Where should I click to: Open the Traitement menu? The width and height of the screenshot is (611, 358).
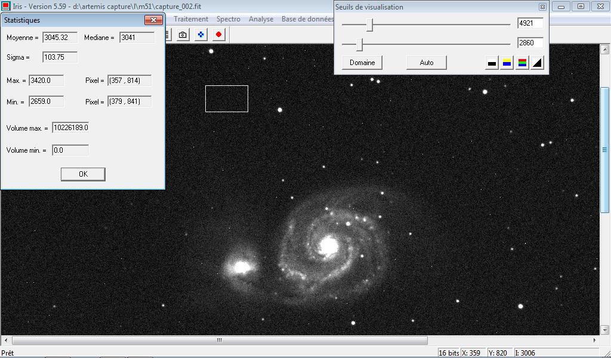(x=191, y=19)
